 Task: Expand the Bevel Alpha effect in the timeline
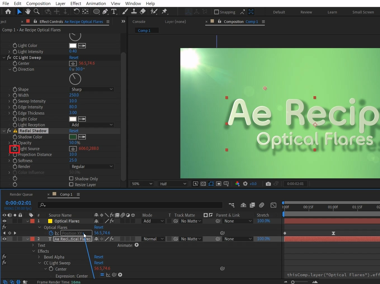point(39,257)
